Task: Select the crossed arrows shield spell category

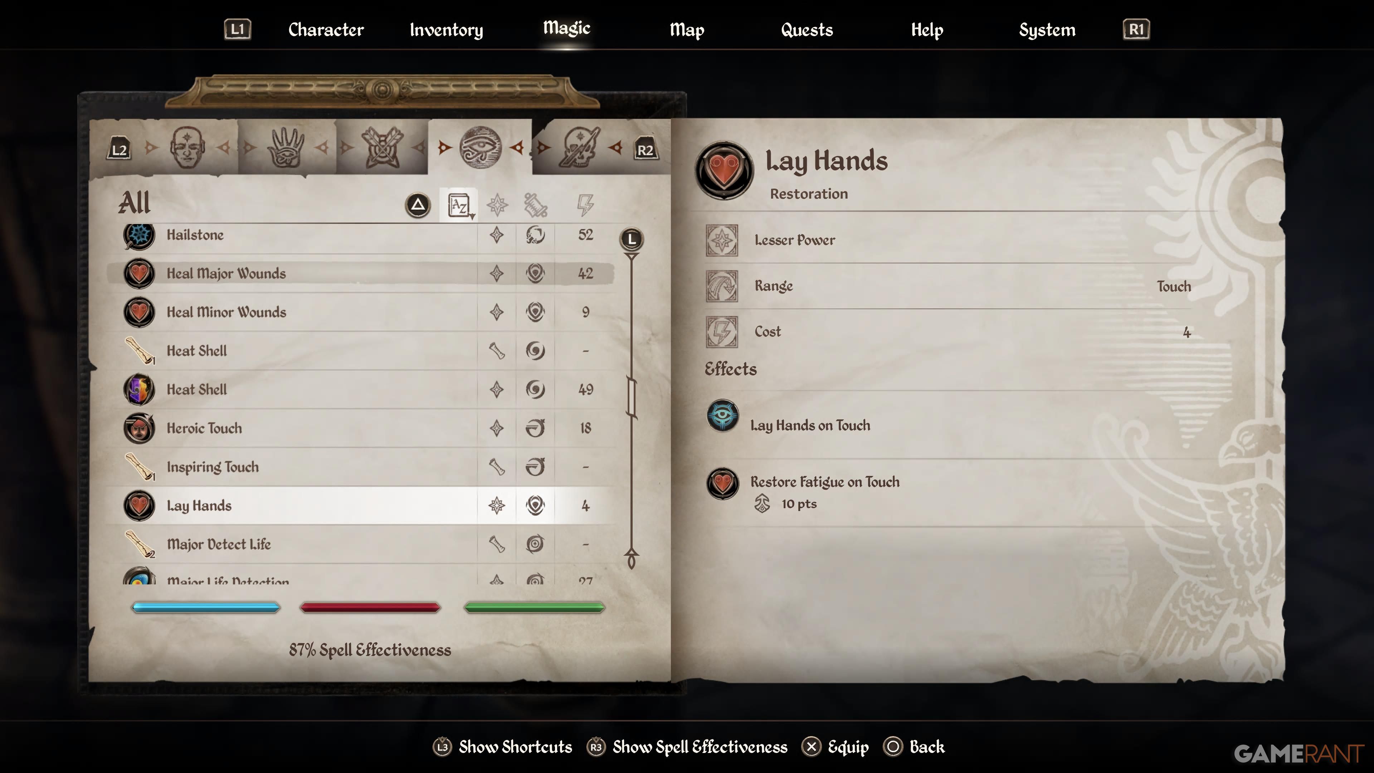Action: pos(382,148)
